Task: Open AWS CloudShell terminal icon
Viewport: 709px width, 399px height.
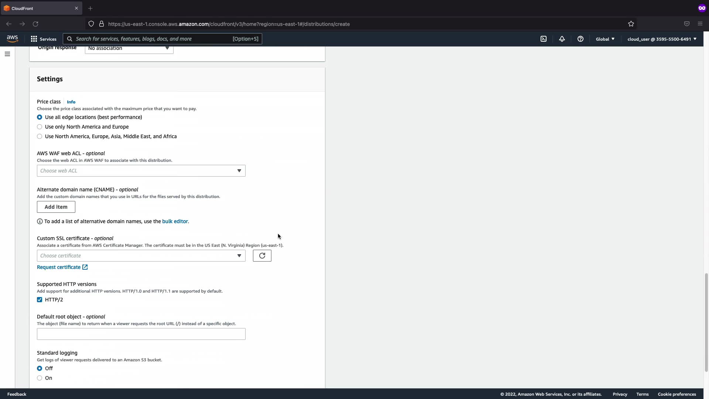Action: pos(544,39)
